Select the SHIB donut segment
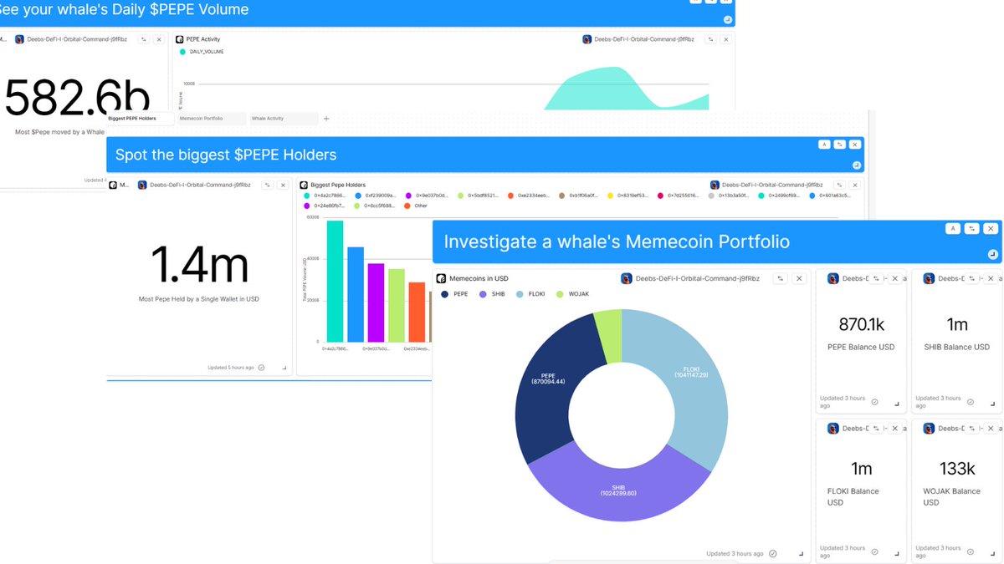The width and height of the screenshot is (1004, 564). (619, 489)
